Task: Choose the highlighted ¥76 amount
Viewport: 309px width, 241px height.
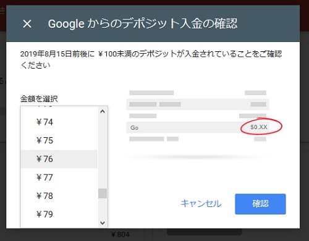Action: 59,159
